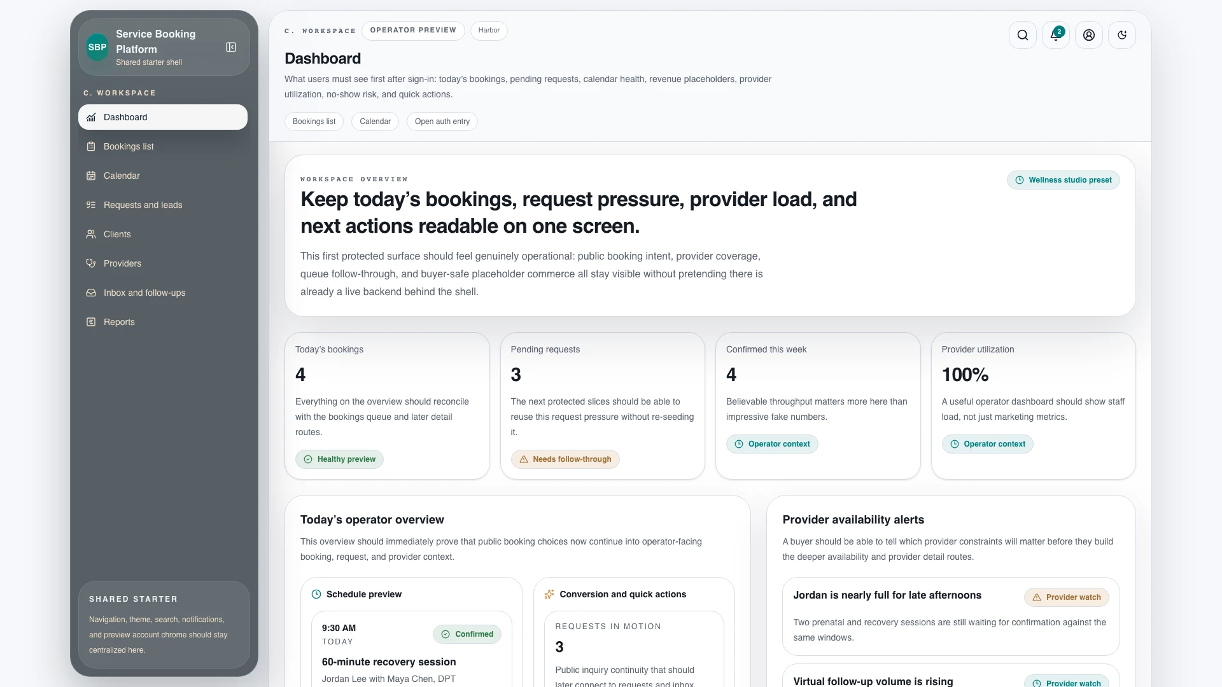The width and height of the screenshot is (1222, 687).
Task: Click the Dashboard page heading
Action: pos(323,59)
